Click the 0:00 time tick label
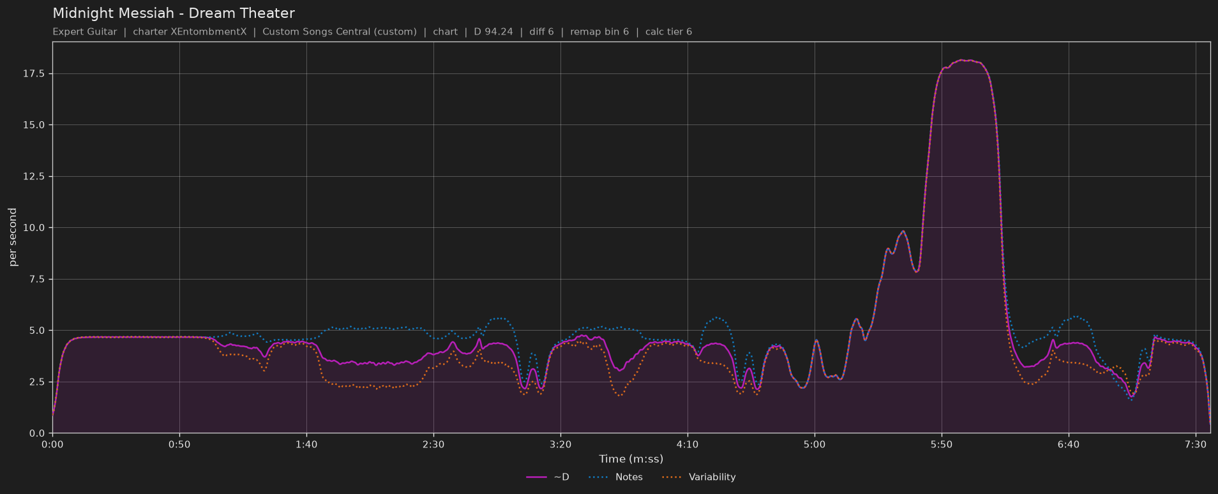 tap(52, 444)
